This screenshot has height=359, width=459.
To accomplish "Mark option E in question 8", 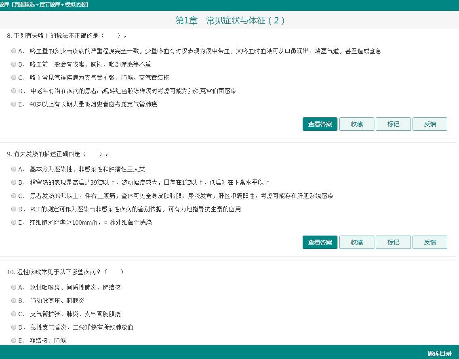I will pyautogui.click(x=14, y=104).
